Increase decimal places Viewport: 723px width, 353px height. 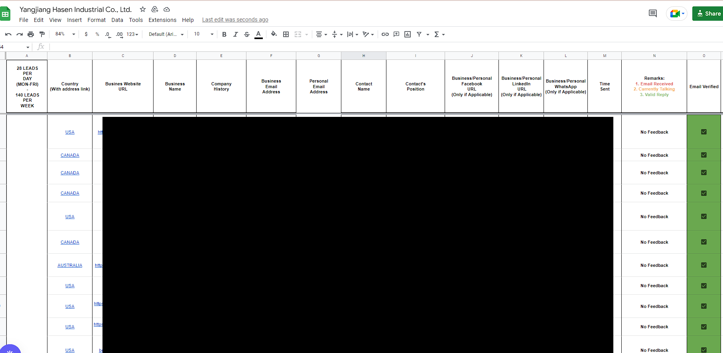(x=119, y=34)
